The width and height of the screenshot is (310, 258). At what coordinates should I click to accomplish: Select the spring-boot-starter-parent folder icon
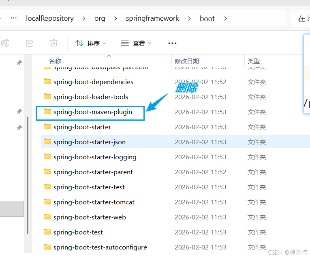tap(47, 172)
